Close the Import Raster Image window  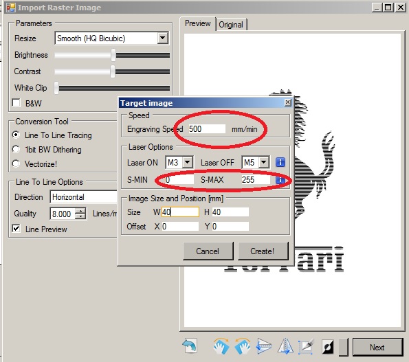pos(400,8)
